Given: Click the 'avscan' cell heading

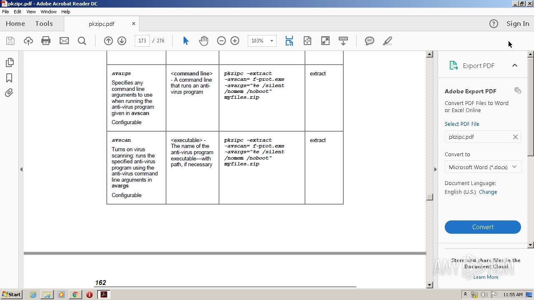Looking at the screenshot, I should (121, 140).
